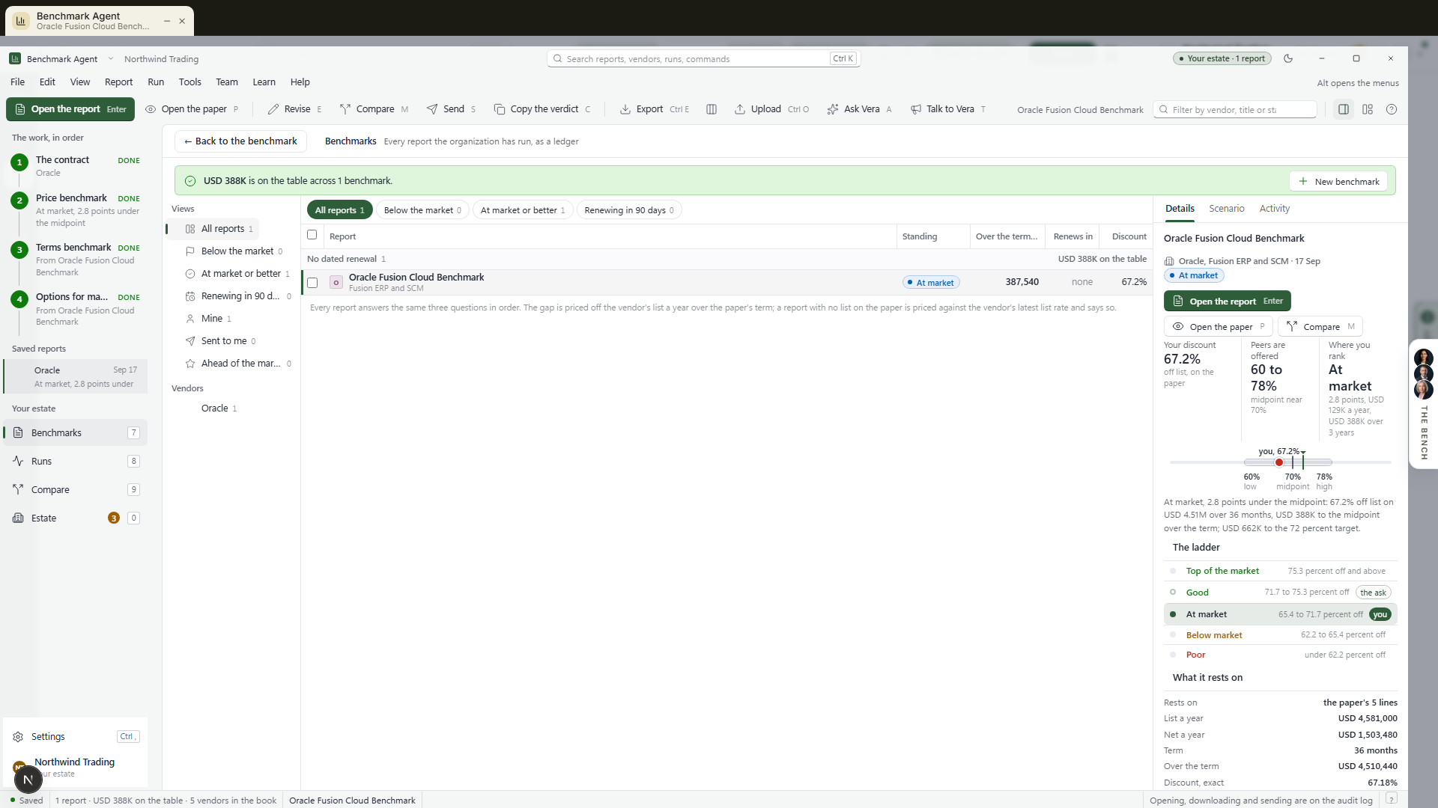Screen dimensions: 1438x808
Task: Click the green Open the report toolbar button
Action: tap(70, 109)
